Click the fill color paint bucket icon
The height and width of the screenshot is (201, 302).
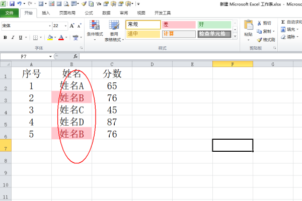pos(50,37)
